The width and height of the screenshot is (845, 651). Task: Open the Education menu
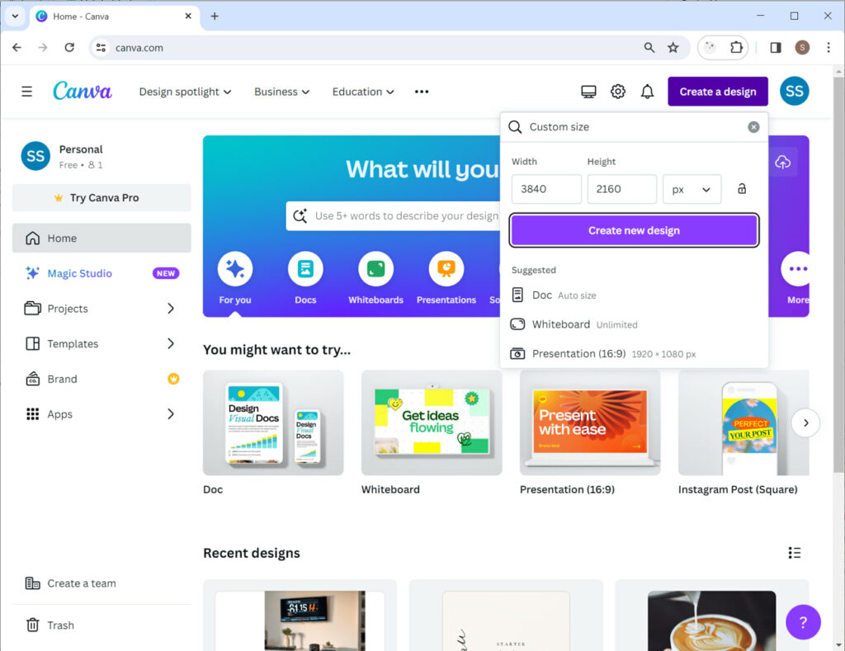tap(363, 92)
